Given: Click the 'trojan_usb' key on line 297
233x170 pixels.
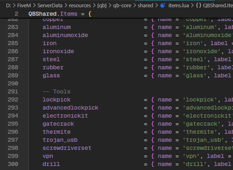Looking at the screenshot, I should click(60, 140).
